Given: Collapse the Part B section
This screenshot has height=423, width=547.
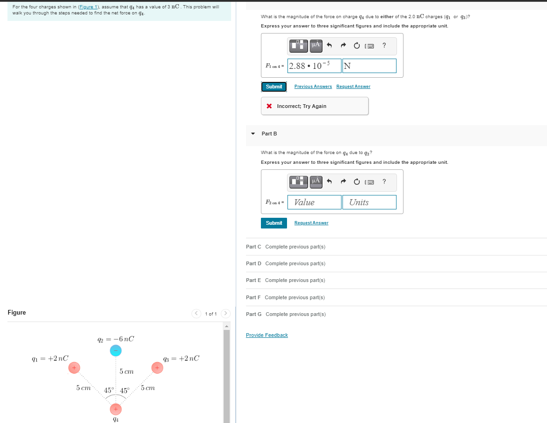Looking at the screenshot, I should coord(253,134).
